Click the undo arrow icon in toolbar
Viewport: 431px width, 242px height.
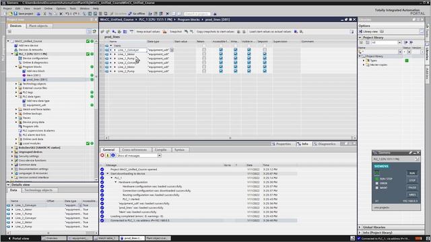(67, 13)
